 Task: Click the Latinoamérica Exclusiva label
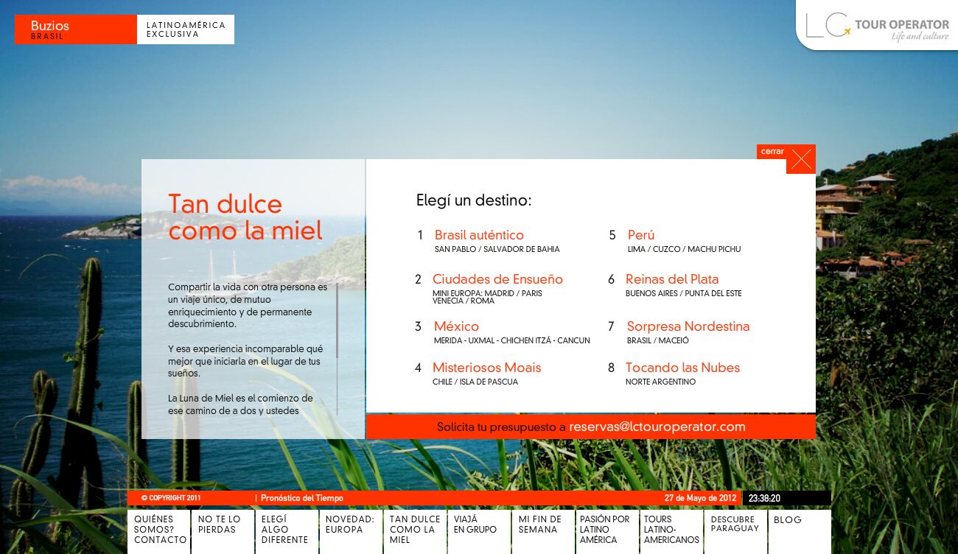(186, 29)
